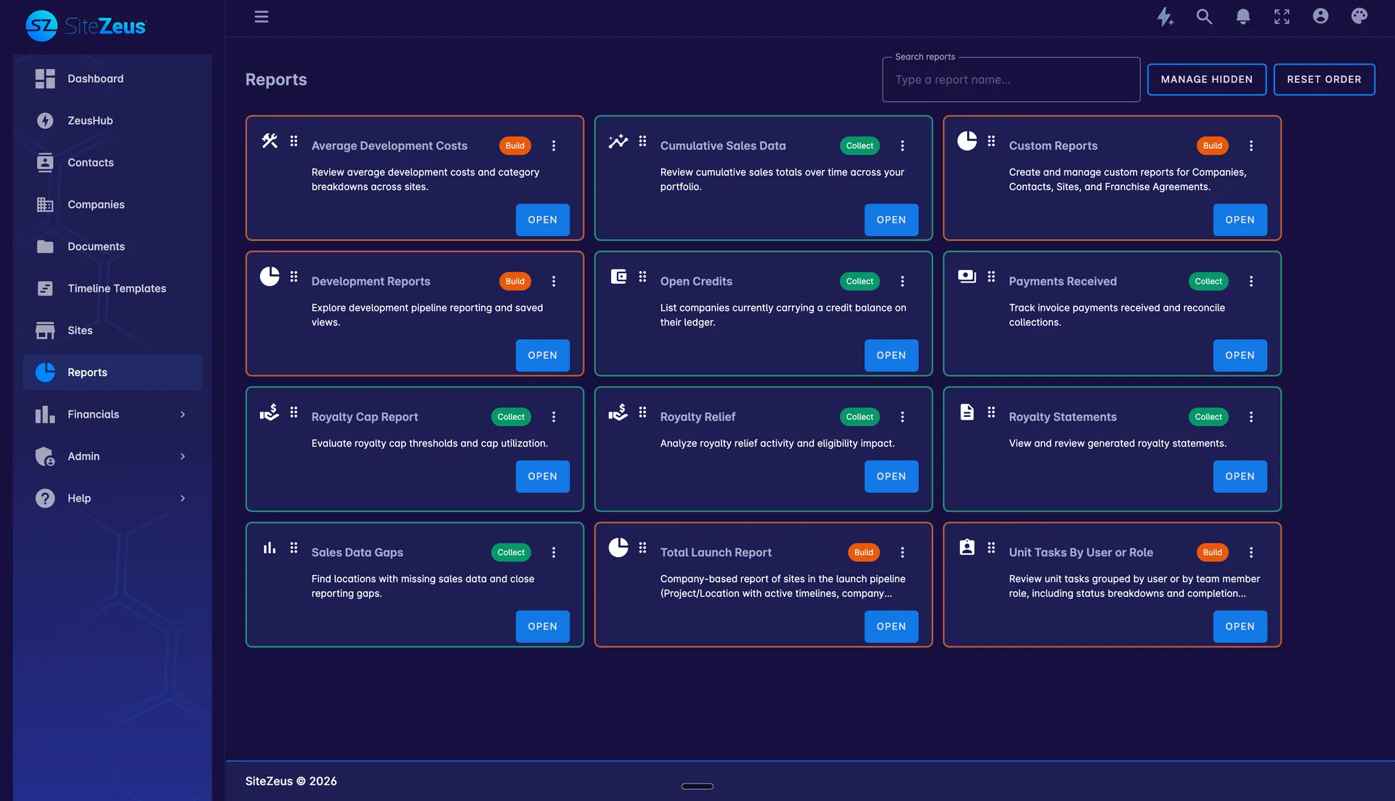Click the notifications bell icon
This screenshot has width=1395, height=801.
coord(1243,16)
